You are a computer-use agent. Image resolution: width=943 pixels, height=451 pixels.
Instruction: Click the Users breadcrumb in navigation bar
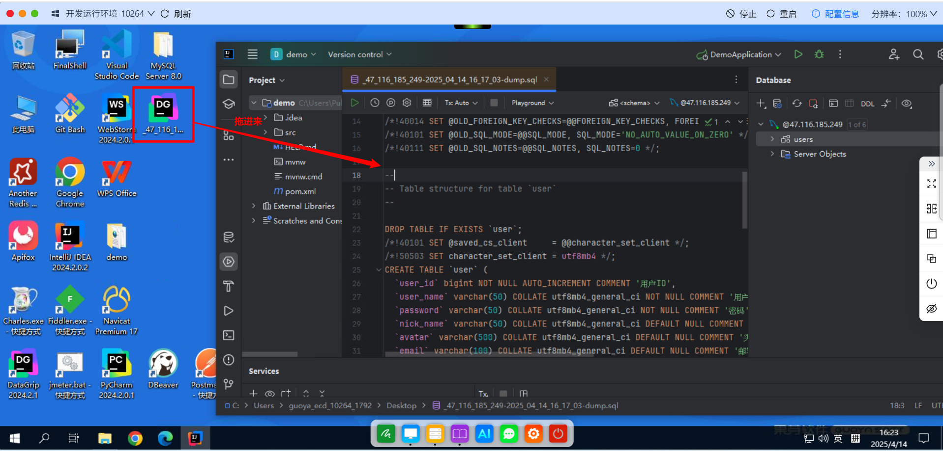(x=264, y=405)
